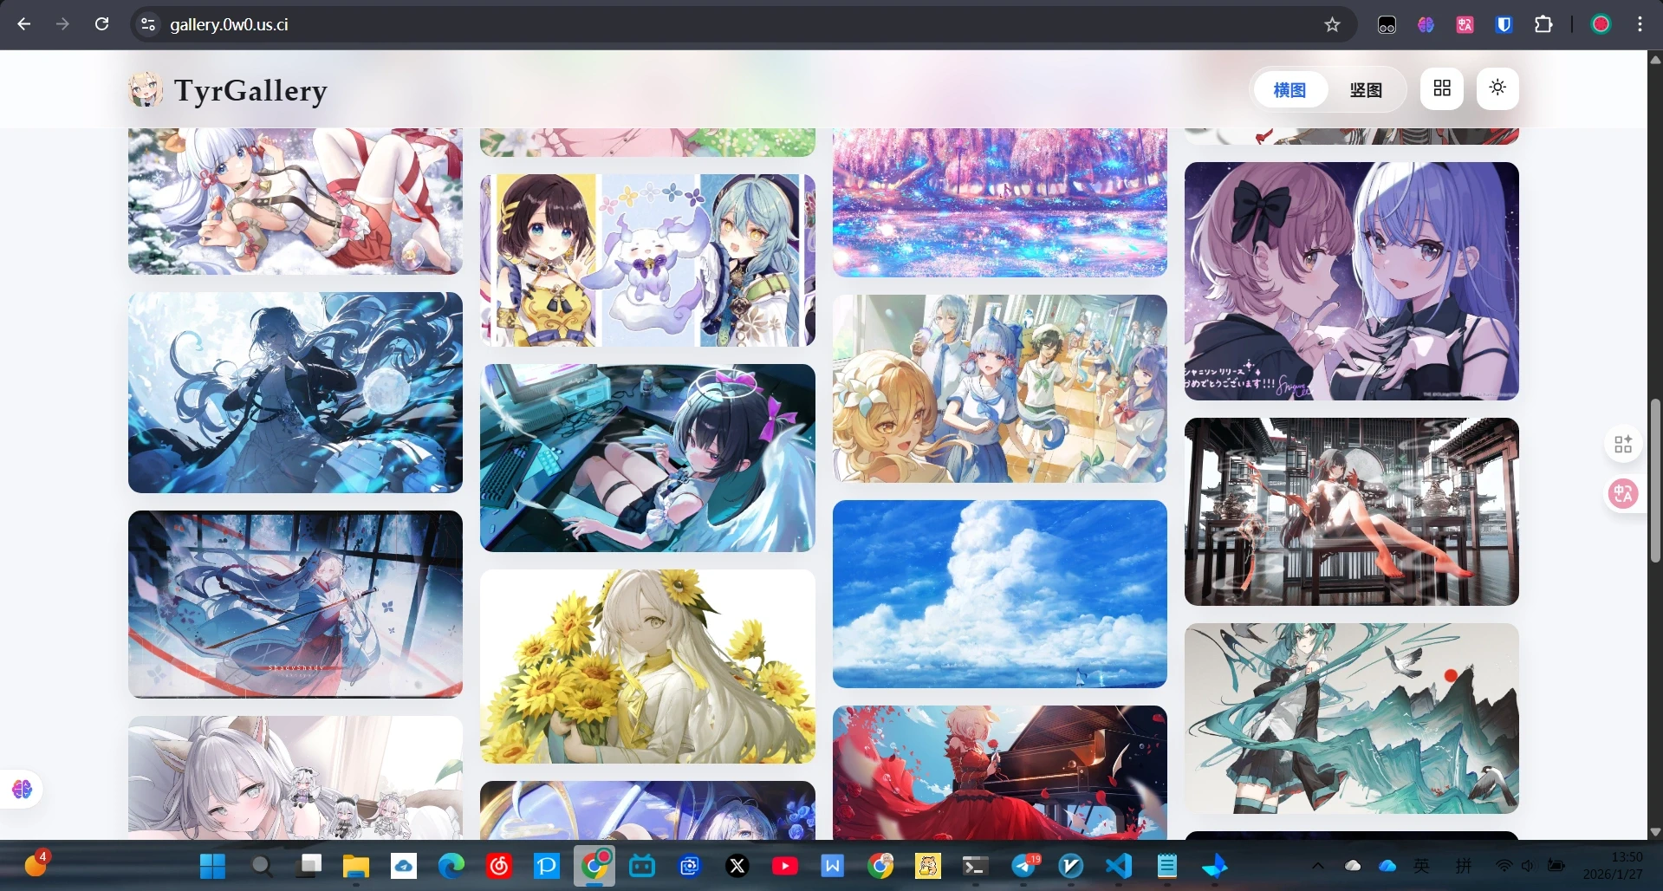Open the Bitwarden shield extension
1663x891 pixels.
1504,24
